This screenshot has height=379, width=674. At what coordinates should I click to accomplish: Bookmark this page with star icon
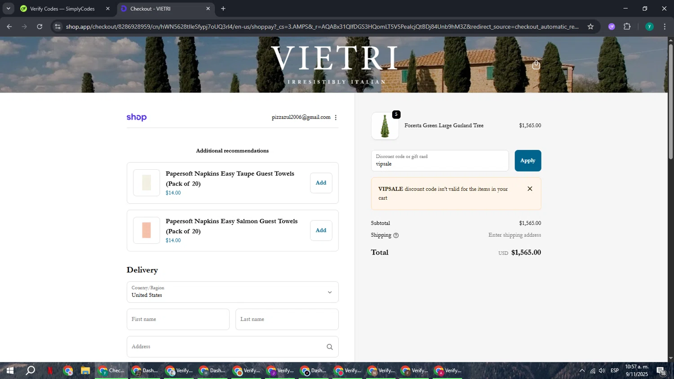click(x=590, y=26)
